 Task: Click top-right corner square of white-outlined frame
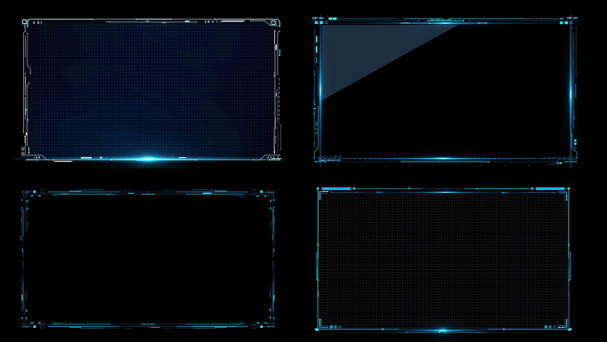click(x=273, y=23)
